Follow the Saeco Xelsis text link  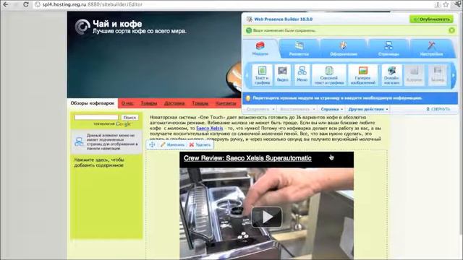(x=210, y=129)
